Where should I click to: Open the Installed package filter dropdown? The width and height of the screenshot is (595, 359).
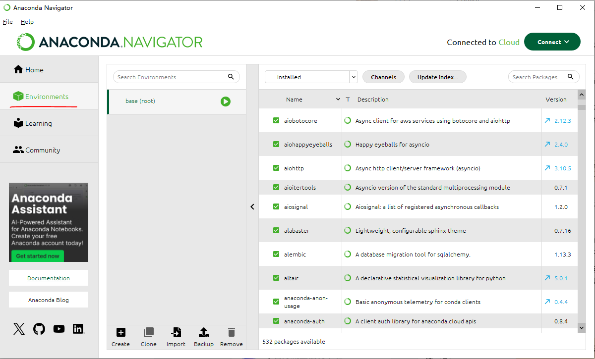click(x=311, y=77)
